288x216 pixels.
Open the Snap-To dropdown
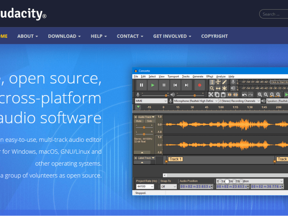[168, 186]
